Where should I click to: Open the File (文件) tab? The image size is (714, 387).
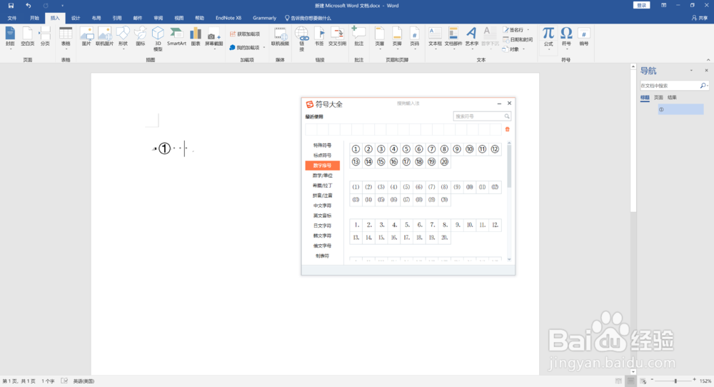coord(12,19)
